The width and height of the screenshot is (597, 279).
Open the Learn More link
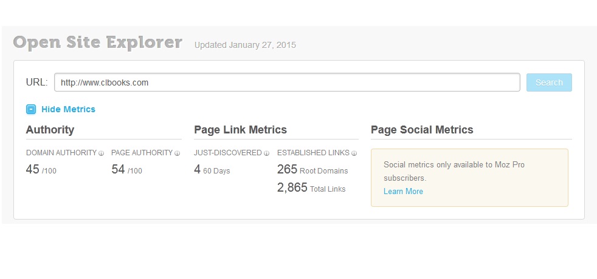pyautogui.click(x=403, y=192)
